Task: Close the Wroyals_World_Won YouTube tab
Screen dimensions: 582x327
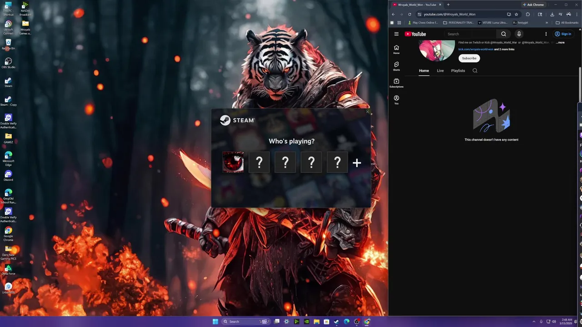Action: pos(440,5)
